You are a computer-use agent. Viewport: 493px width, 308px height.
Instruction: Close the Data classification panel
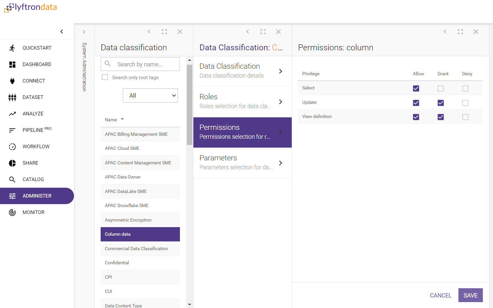(x=180, y=32)
